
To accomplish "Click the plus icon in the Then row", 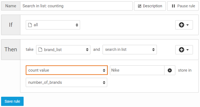I will point(181,50).
